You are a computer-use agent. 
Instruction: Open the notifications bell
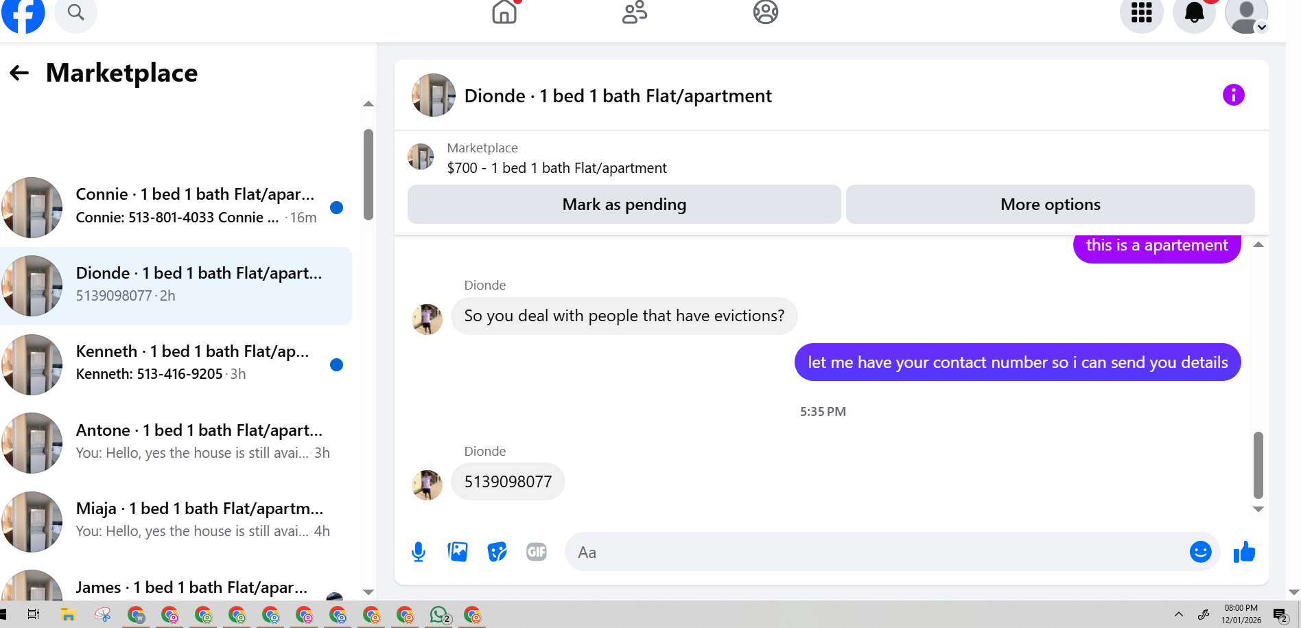point(1195,13)
